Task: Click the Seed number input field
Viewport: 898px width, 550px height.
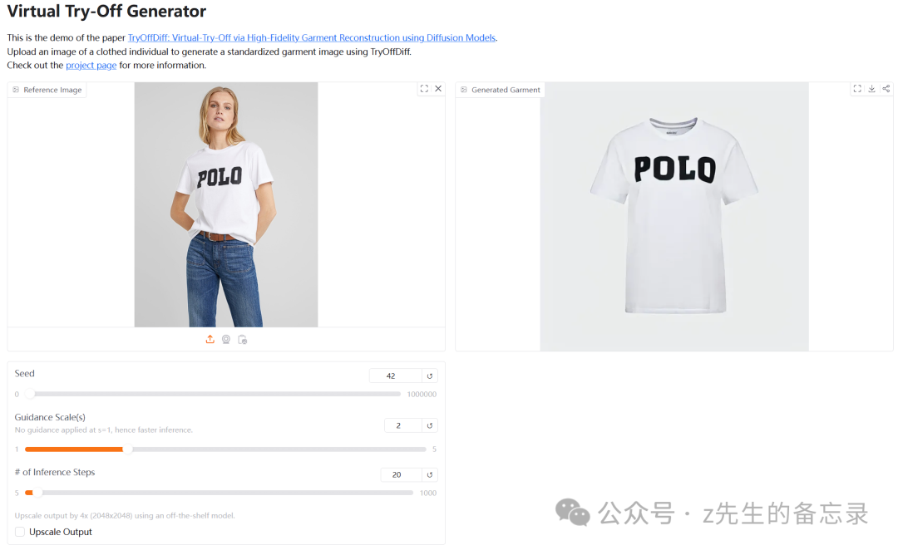Action: 394,376
